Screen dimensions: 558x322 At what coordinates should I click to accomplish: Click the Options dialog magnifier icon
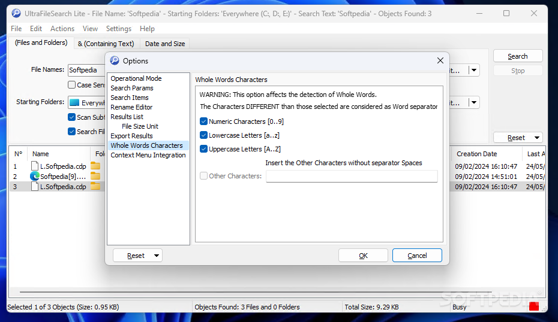click(115, 60)
